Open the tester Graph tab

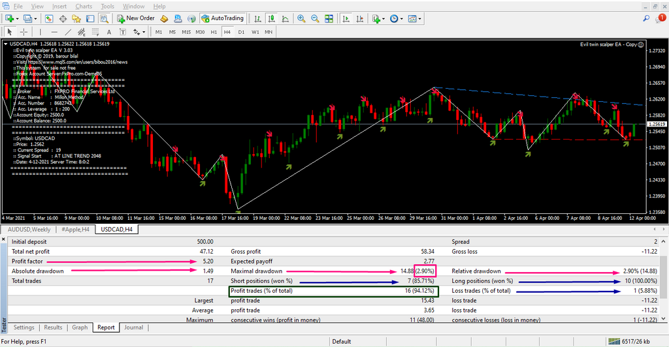tap(80, 327)
